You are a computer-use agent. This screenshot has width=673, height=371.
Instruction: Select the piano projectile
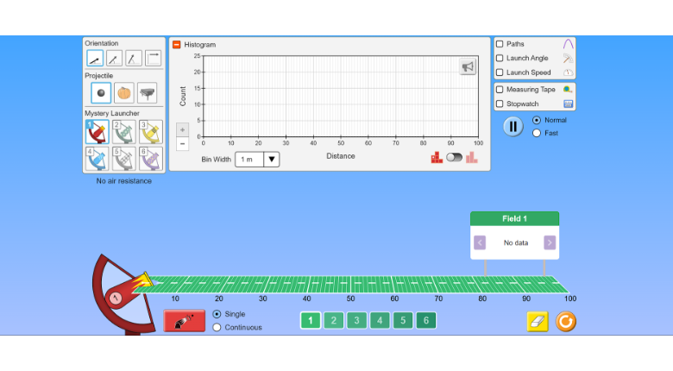[x=147, y=93]
